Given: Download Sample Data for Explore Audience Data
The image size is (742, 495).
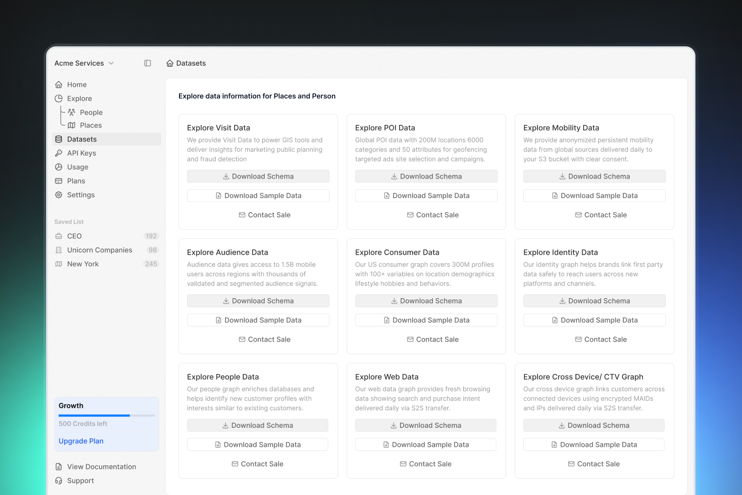Looking at the screenshot, I should (258, 320).
